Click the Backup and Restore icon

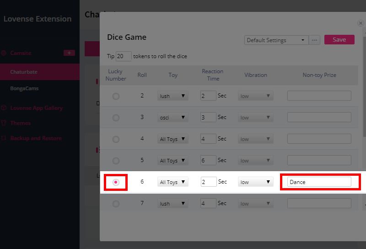pyautogui.click(x=4, y=138)
